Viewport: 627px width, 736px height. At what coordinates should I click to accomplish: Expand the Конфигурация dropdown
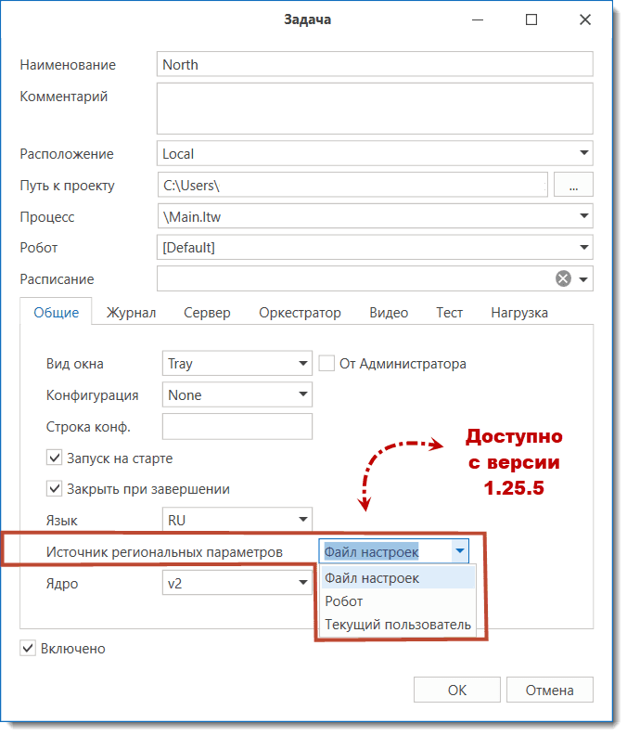tap(303, 394)
